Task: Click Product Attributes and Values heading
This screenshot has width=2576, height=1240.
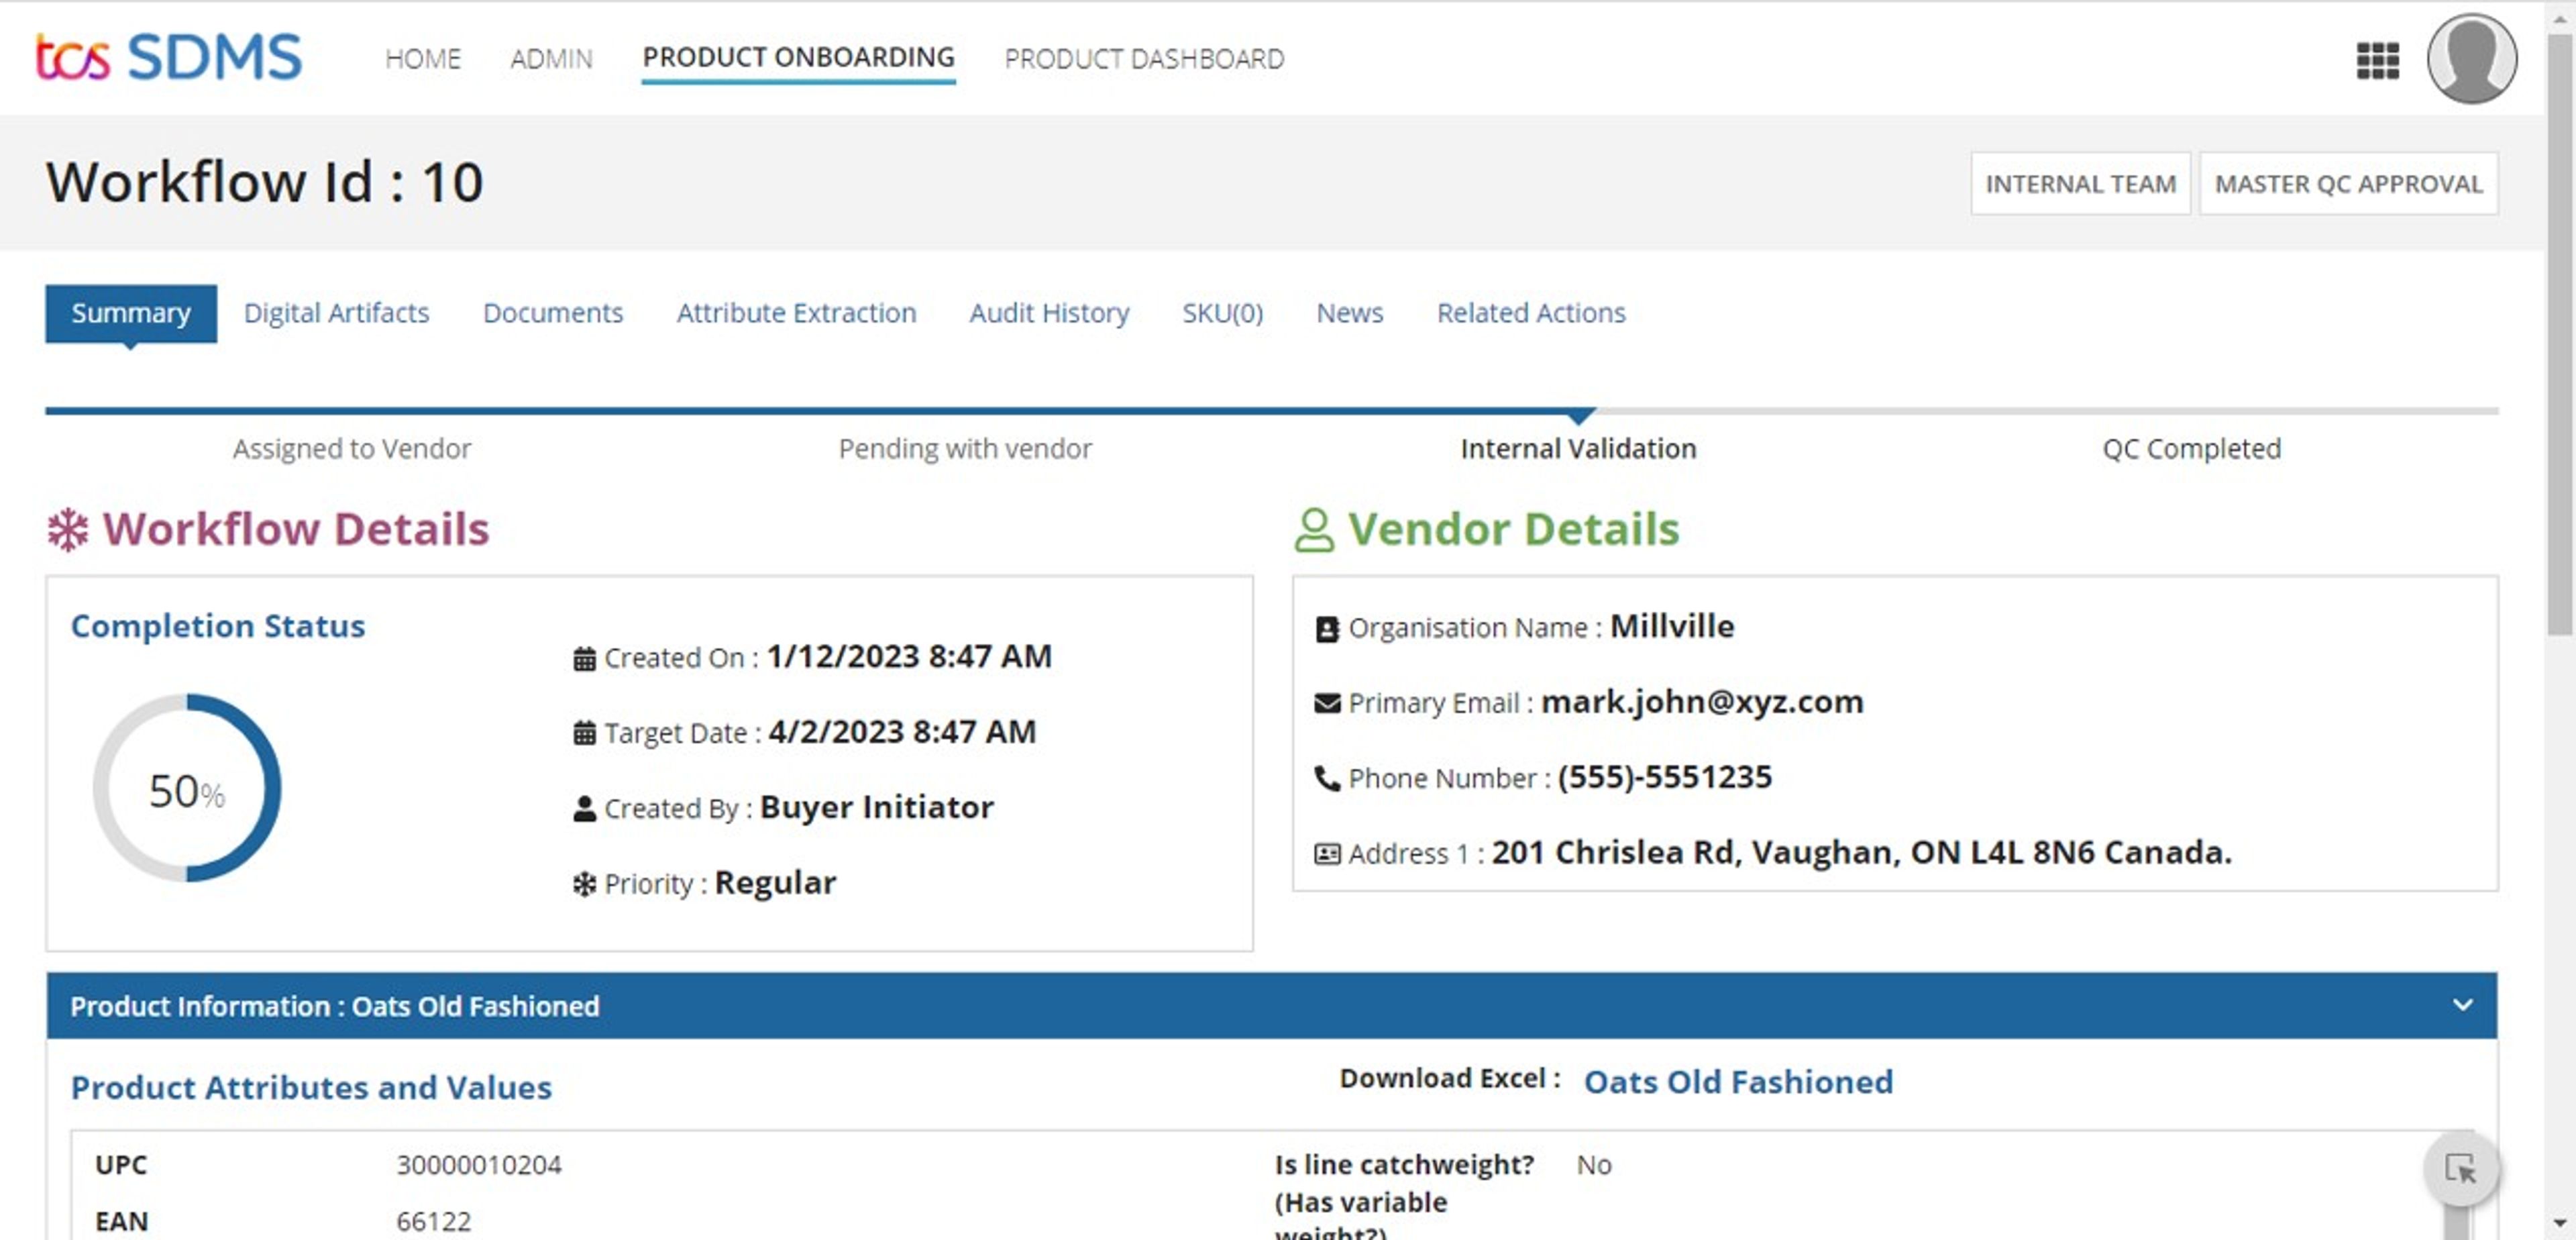Action: coord(311,1087)
